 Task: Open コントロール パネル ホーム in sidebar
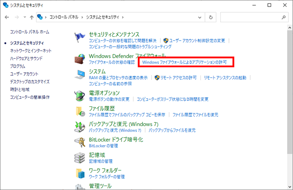pyautogui.click(x=29, y=32)
